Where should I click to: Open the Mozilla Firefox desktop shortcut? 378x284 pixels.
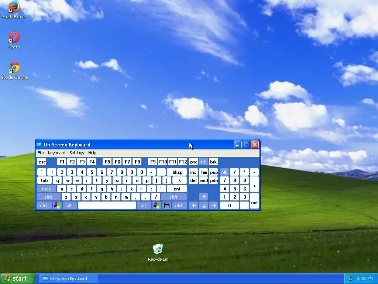(x=14, y=10)
